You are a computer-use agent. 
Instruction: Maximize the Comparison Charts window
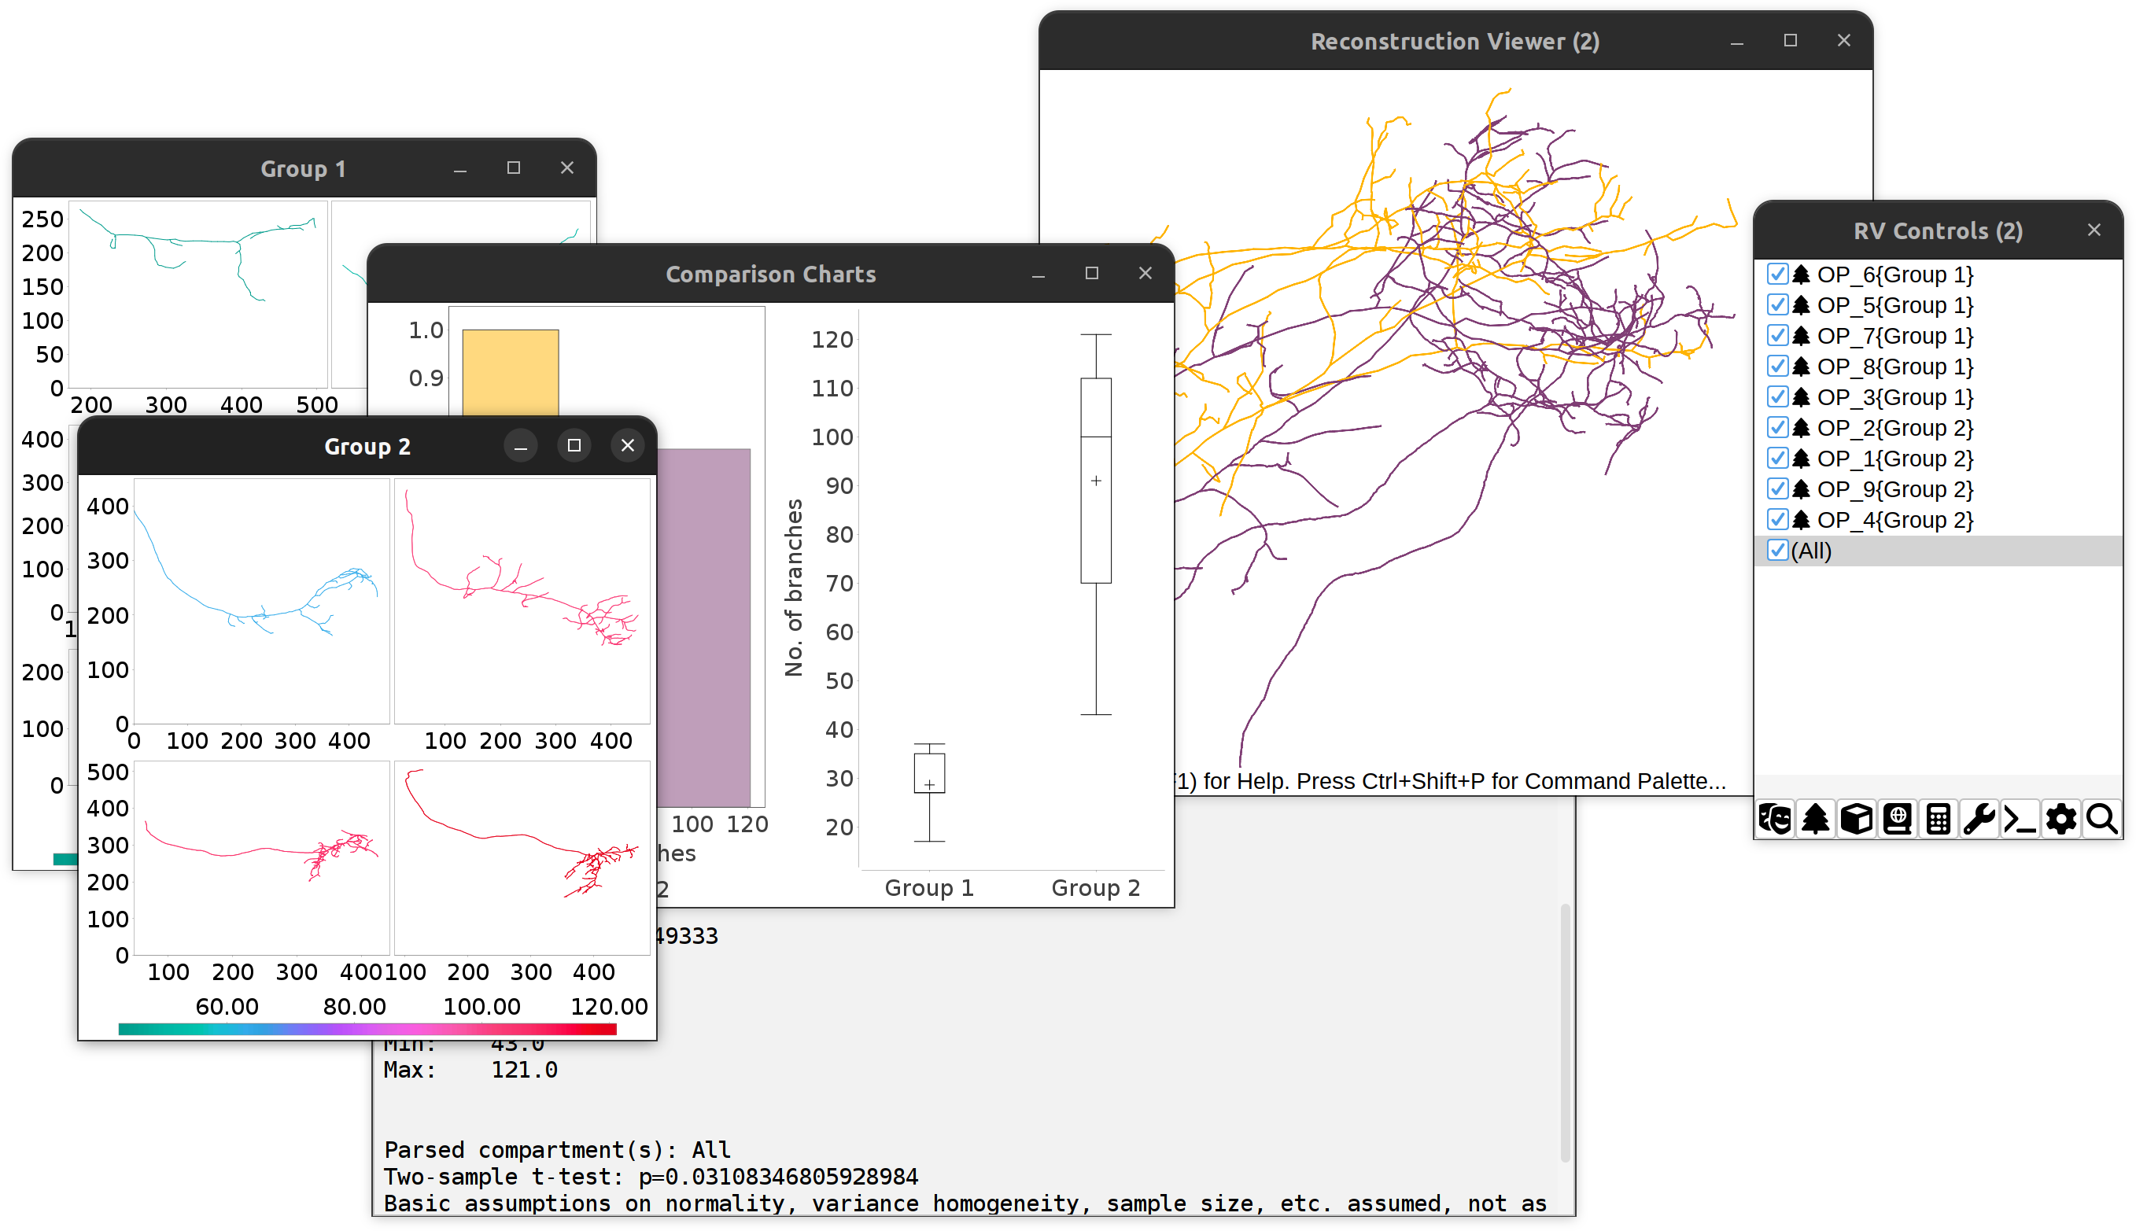[1092, 273]
